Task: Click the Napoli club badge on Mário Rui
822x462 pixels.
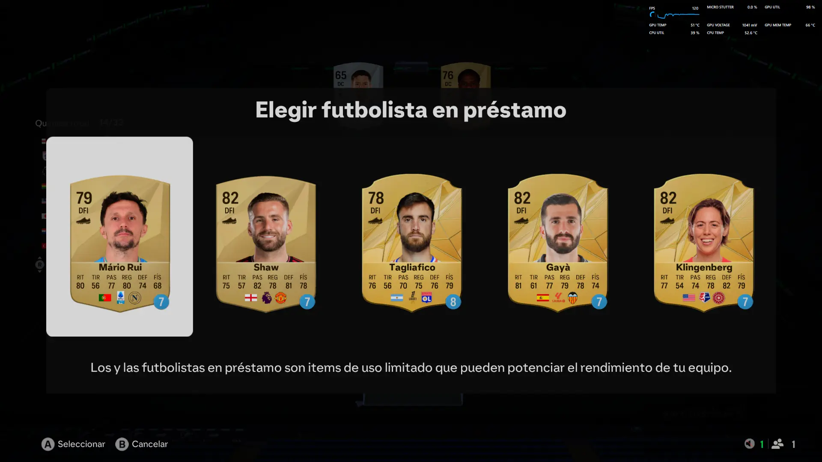Action: (135, 298)
